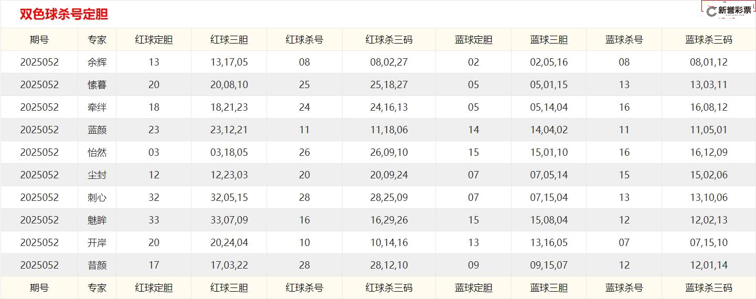Click 开岸's 蓝球三胆 value 13,16,05

[549, 242]
